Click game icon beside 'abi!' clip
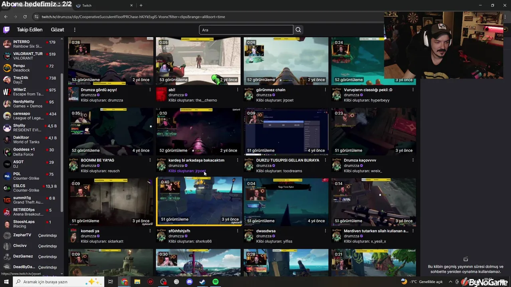The image size is (511, 287). pos(161,95)
